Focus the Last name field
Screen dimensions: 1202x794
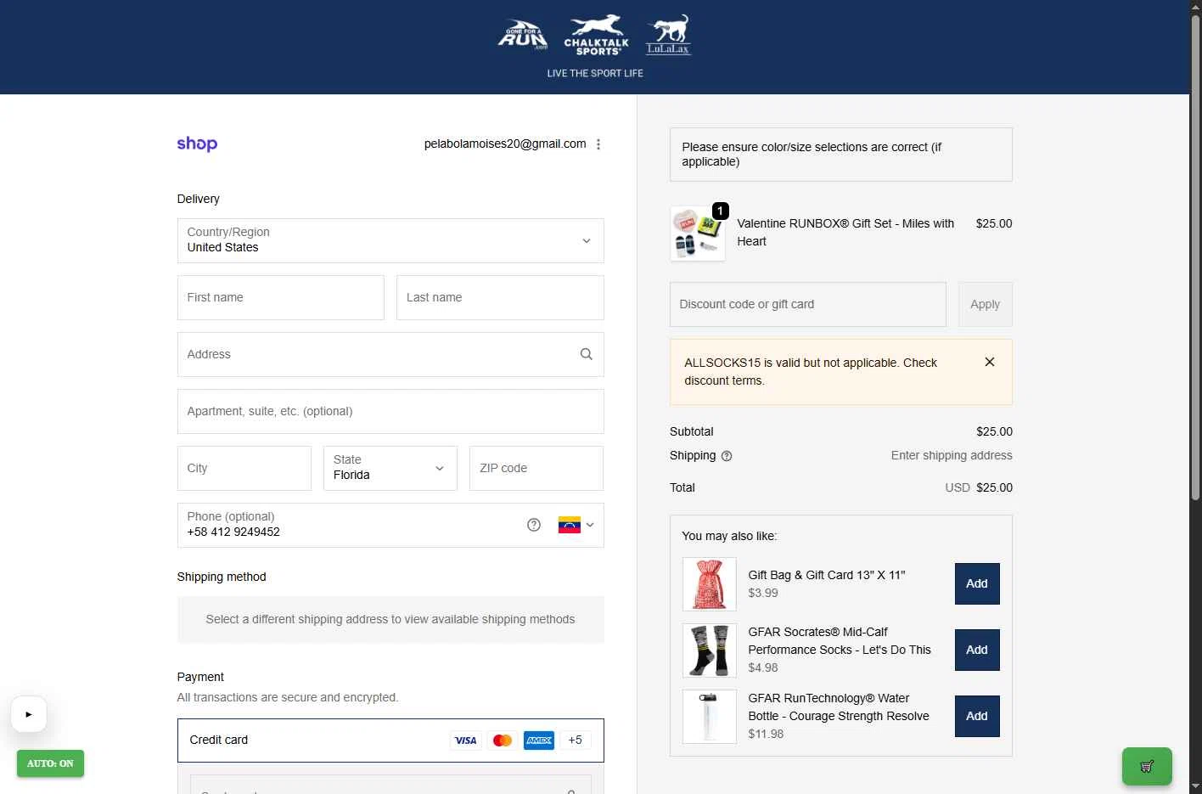click(500, 297)
